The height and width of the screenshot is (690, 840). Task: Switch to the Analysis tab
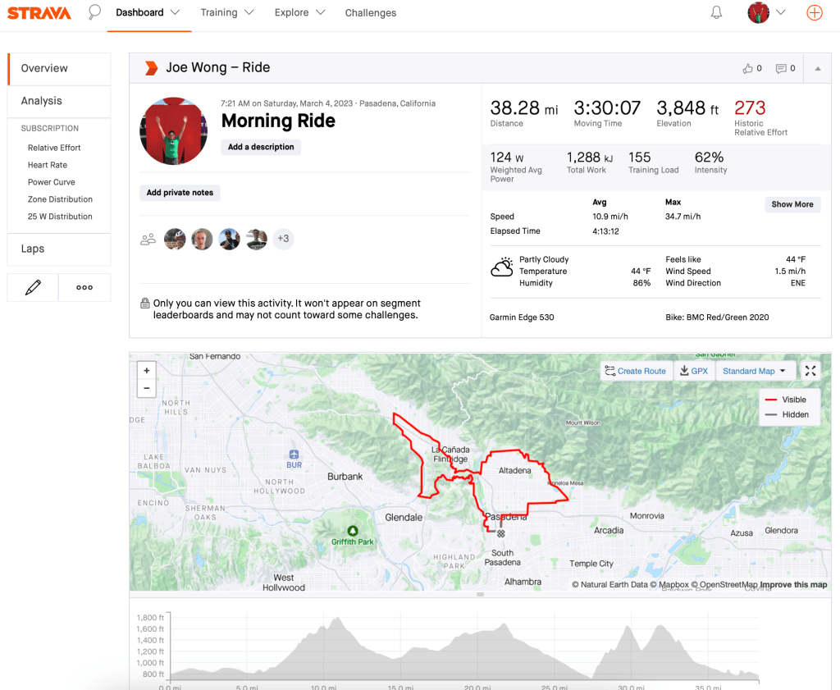tap(42, 101)
